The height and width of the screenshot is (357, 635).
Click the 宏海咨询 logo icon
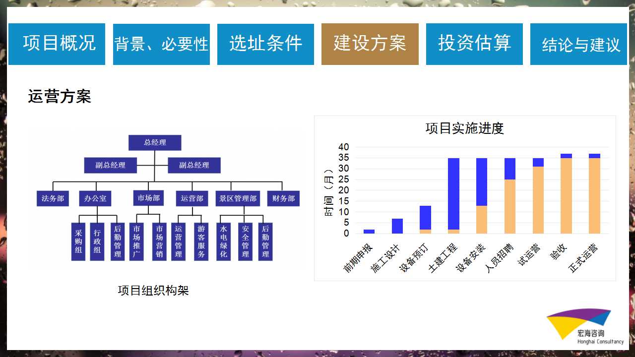click(578, 324)
